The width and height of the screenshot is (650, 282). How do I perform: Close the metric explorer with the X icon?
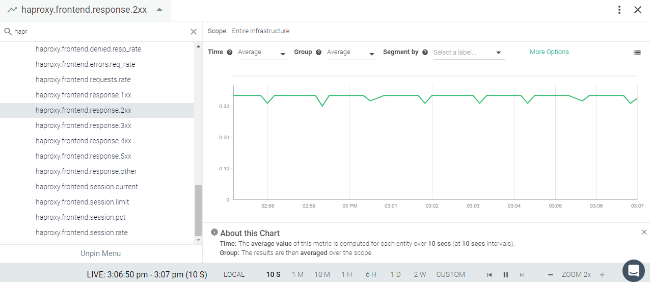638,10
